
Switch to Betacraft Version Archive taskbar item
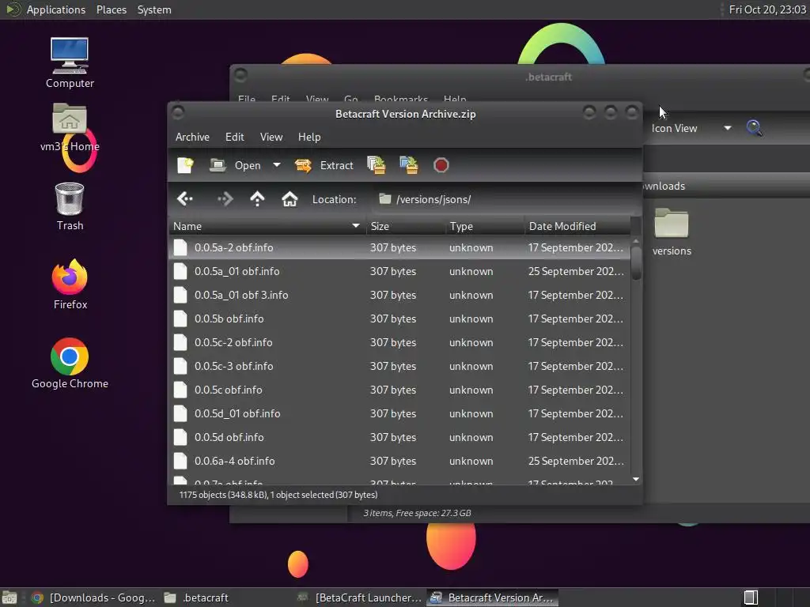coord(492,598)
